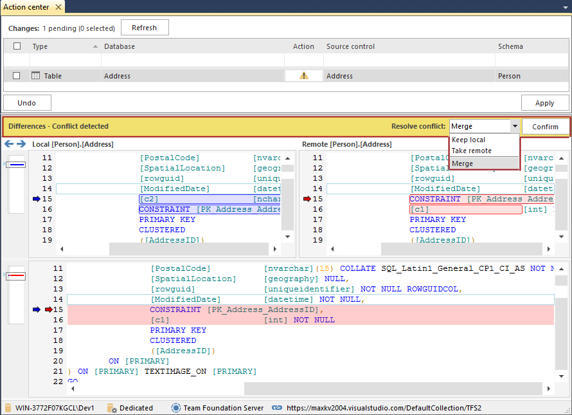Viewport: 572px width, 415px height.
Task: Go to next difference with right arrow
Action: pos(21,144)
